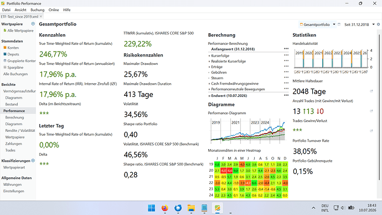Click the 2048 Tage holding period value
The image size is (382, 215).
pos(309,91)
